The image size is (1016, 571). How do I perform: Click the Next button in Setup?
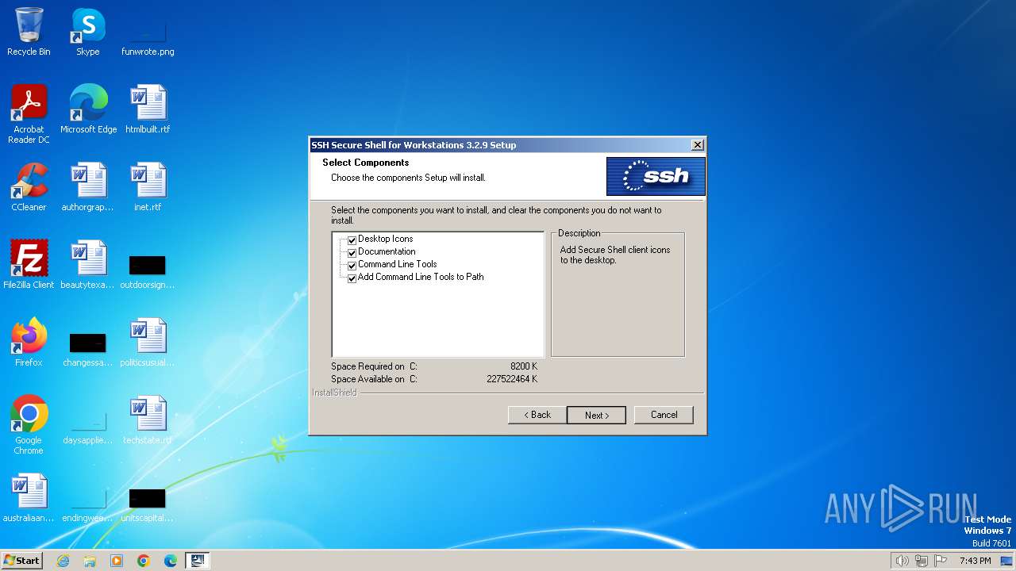click(596, 415)
